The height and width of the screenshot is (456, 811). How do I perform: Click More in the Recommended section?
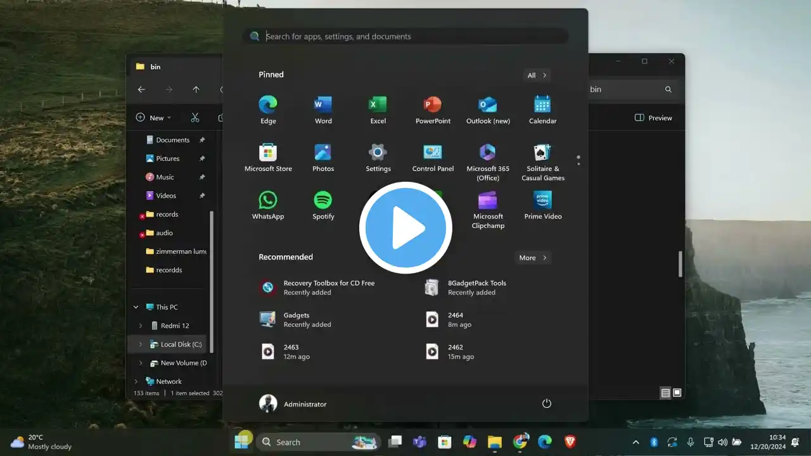533,258
